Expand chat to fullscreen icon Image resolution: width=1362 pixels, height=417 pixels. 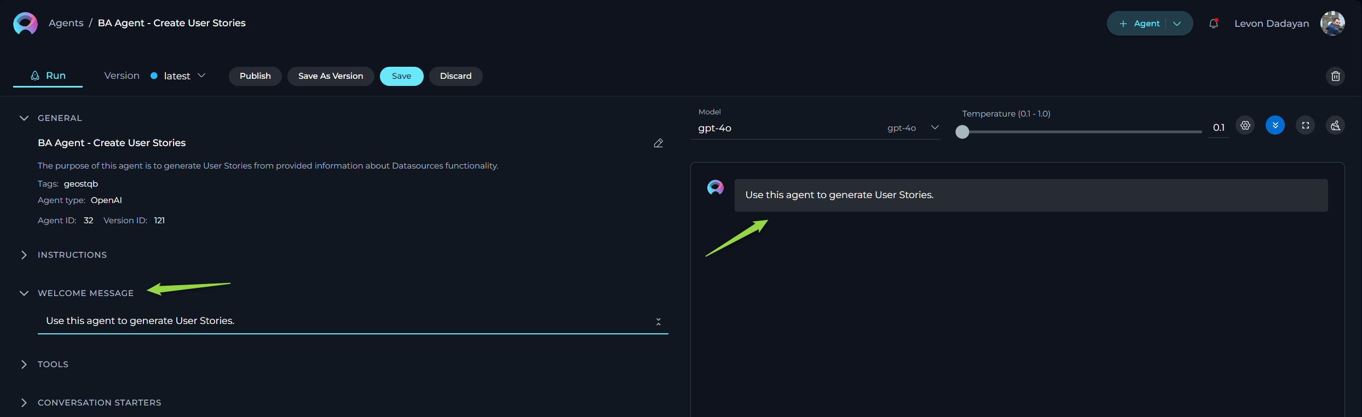(x=1306, y=125)
